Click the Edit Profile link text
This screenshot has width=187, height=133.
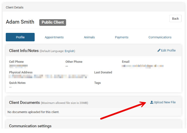(168, 50)
